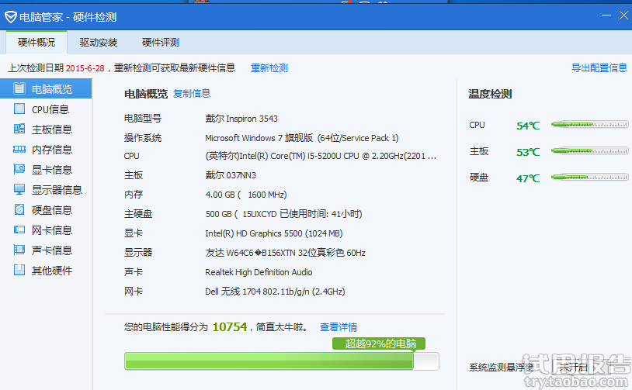Click the 电脑管家 shield logo icon
This screenshot has width=632, height=390.
pos(10,17)
